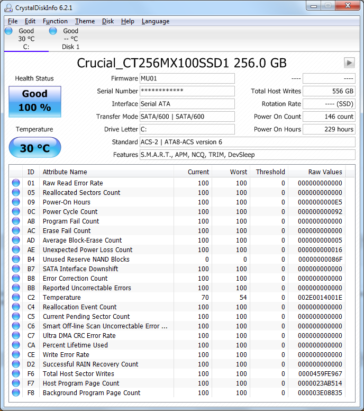The image size is (364, 411).
Task: Click the next disk arrow button
Action: click(349, 62)
